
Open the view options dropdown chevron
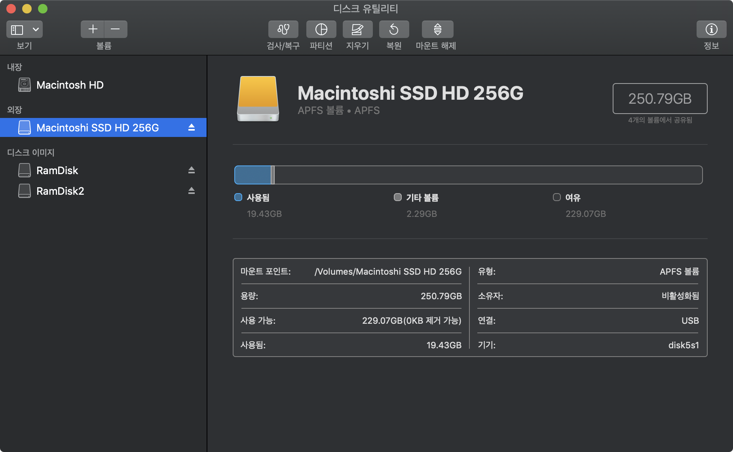(36, 30)
